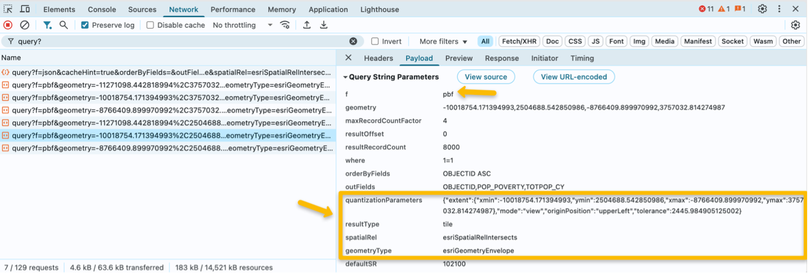Click the View source button
This screenshot has width=810, height=275.
point(486,77)
